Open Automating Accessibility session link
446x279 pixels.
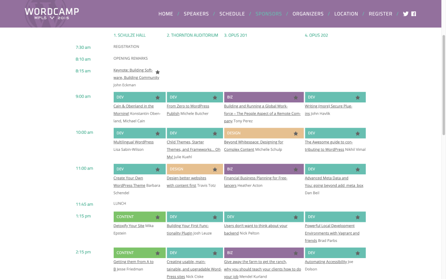click(326, 262)
